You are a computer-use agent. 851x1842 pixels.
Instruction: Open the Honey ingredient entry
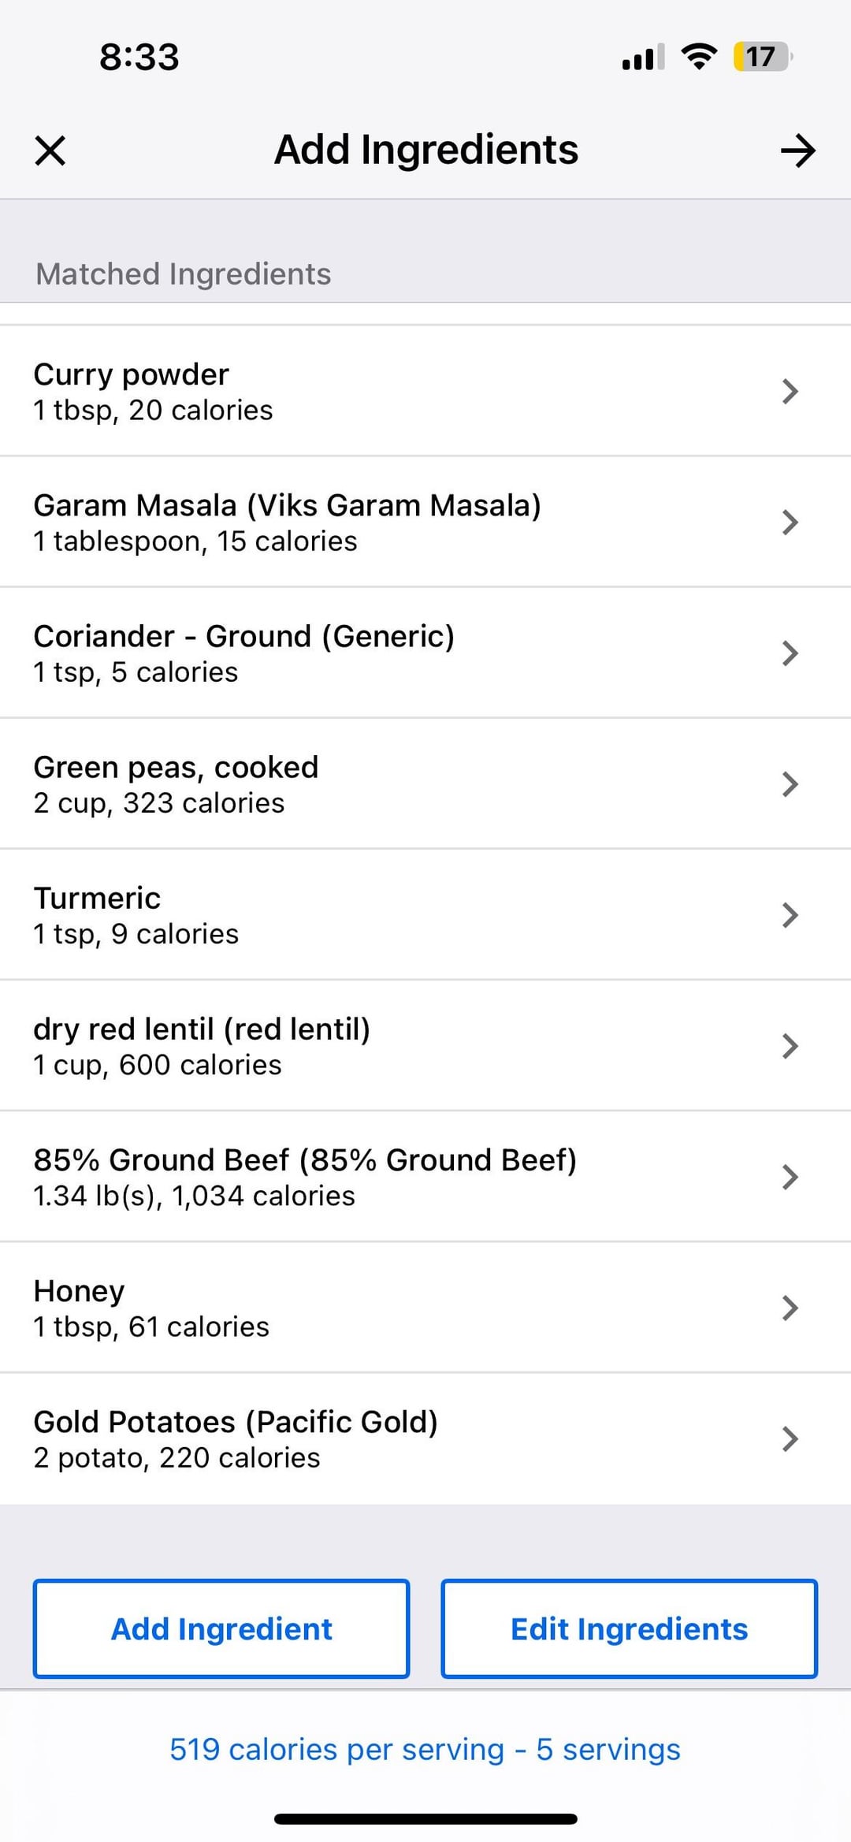(x=79, y=1291)
